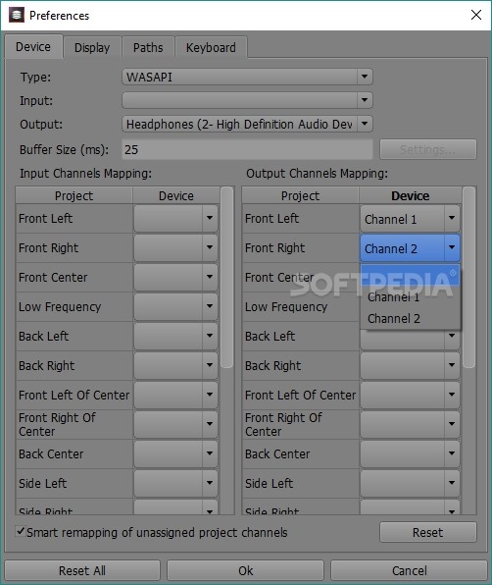Viewport: 492px width, 585px height.
Task: Switch to the Device tab
Action: pyautogui.click(x=33, y=47)
